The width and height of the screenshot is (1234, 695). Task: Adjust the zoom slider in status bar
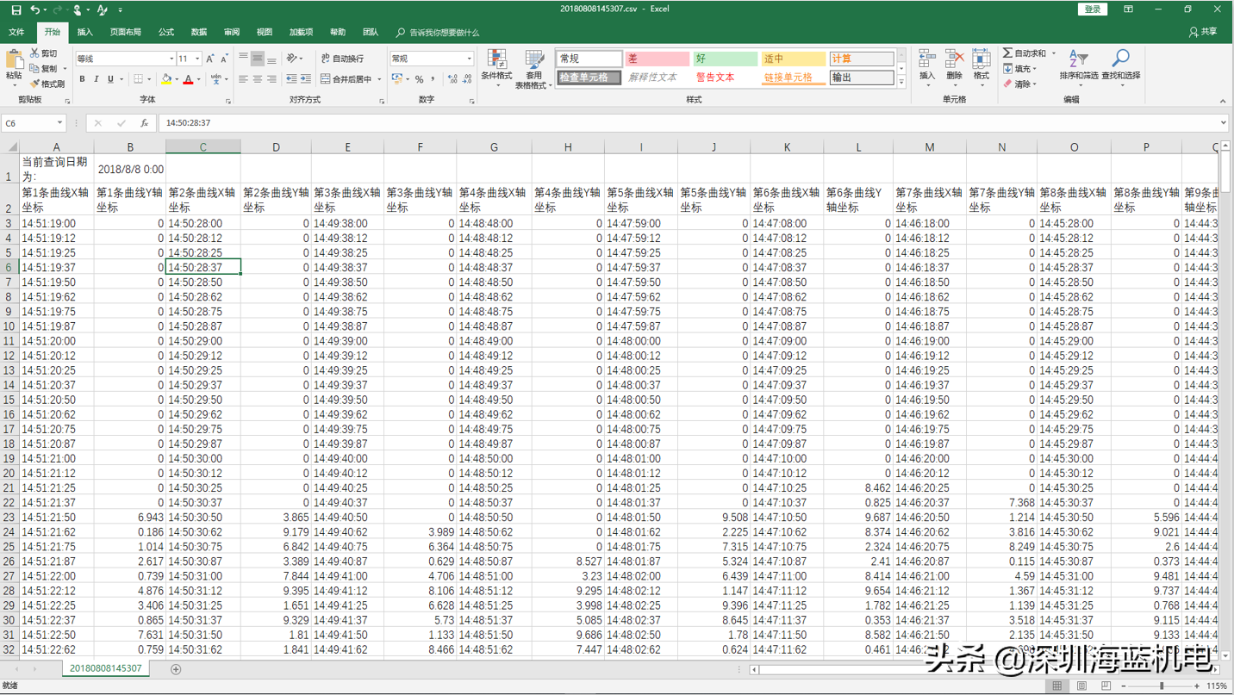[1162, 686]
